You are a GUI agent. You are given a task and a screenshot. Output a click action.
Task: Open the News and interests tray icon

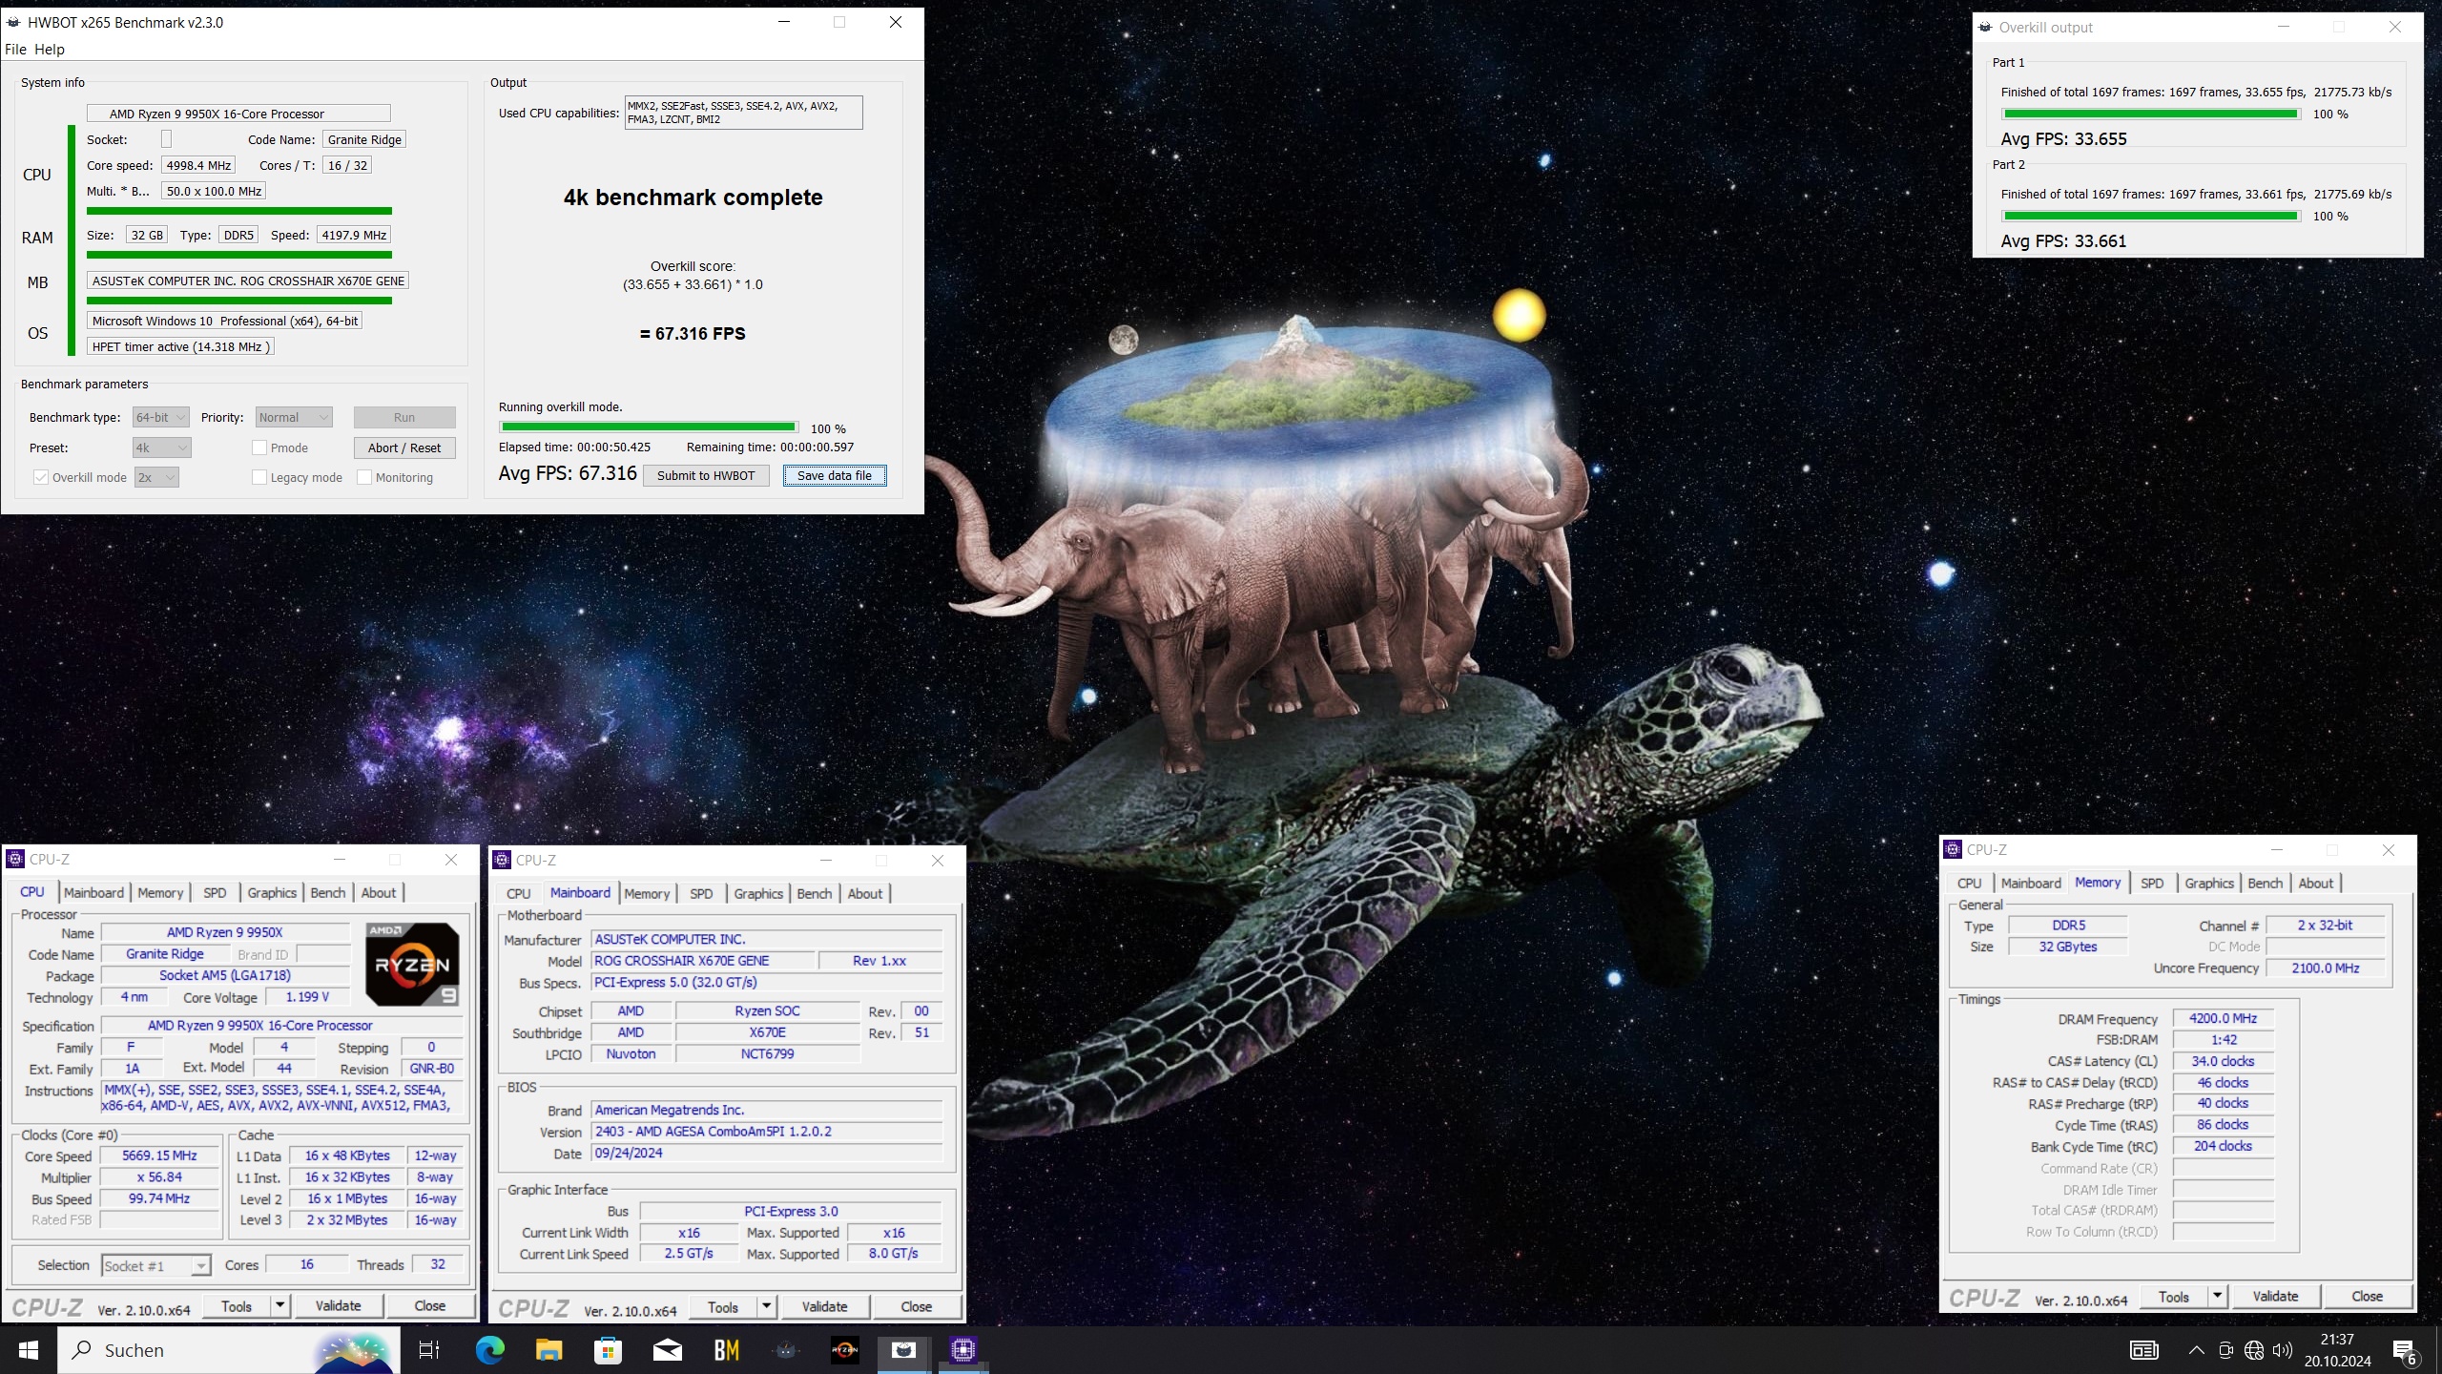tap(2143, 1350)
